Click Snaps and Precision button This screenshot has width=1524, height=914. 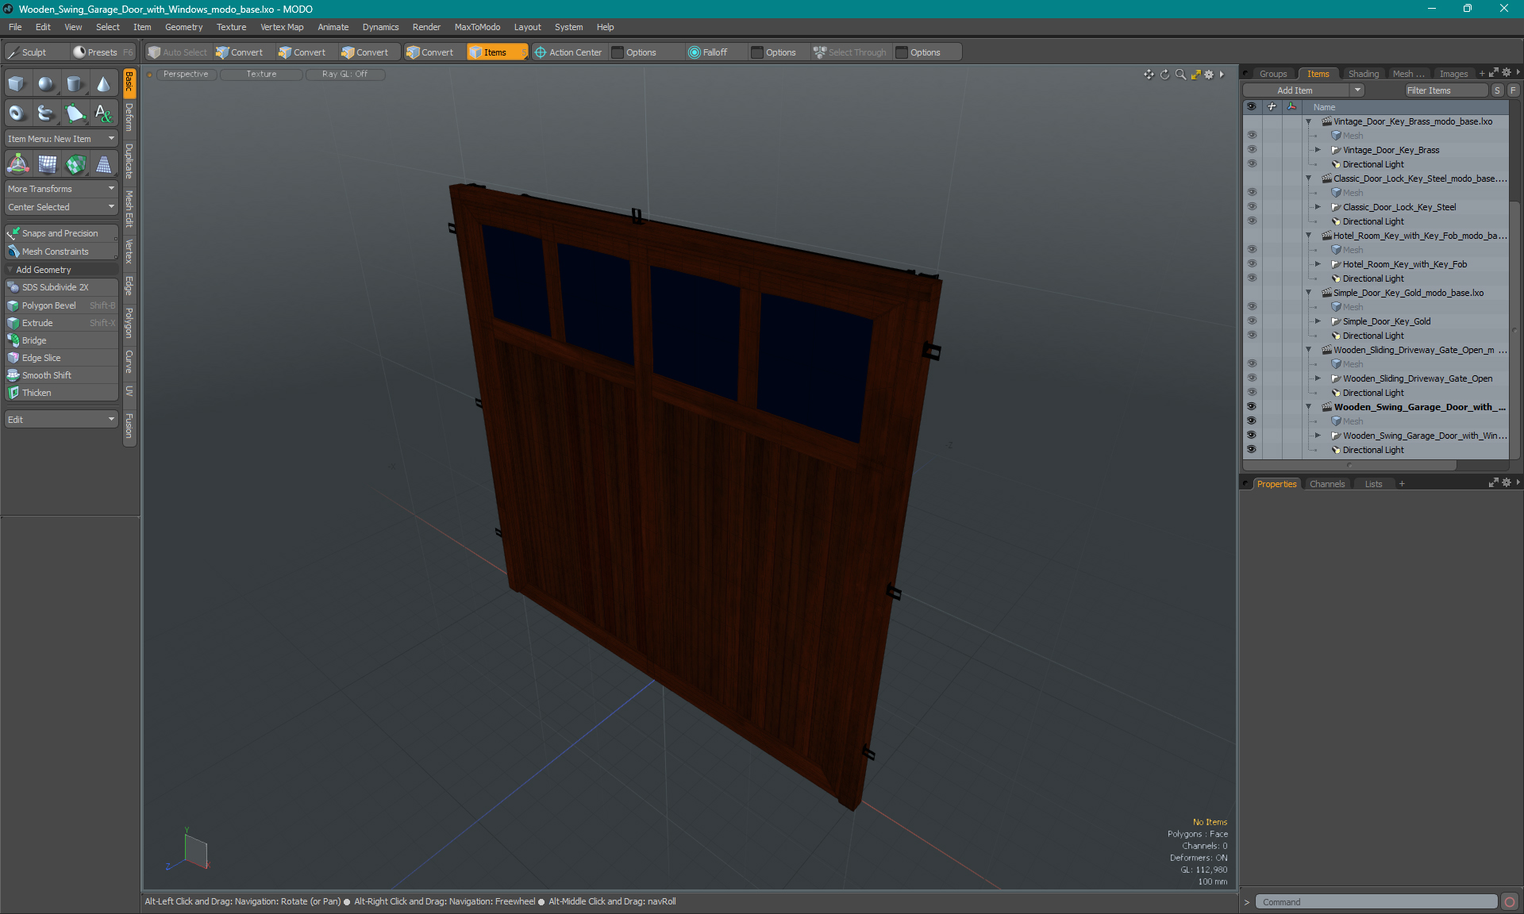point(61,233)
